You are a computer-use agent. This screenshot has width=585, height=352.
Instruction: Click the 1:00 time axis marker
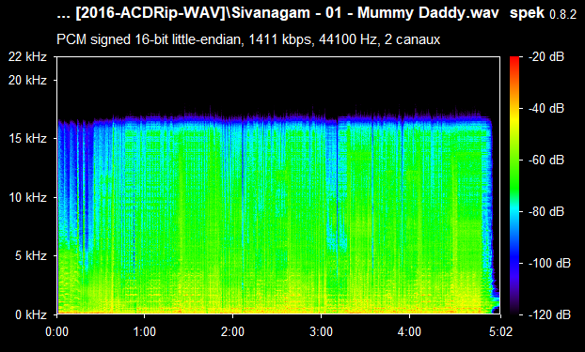point(145,331)
